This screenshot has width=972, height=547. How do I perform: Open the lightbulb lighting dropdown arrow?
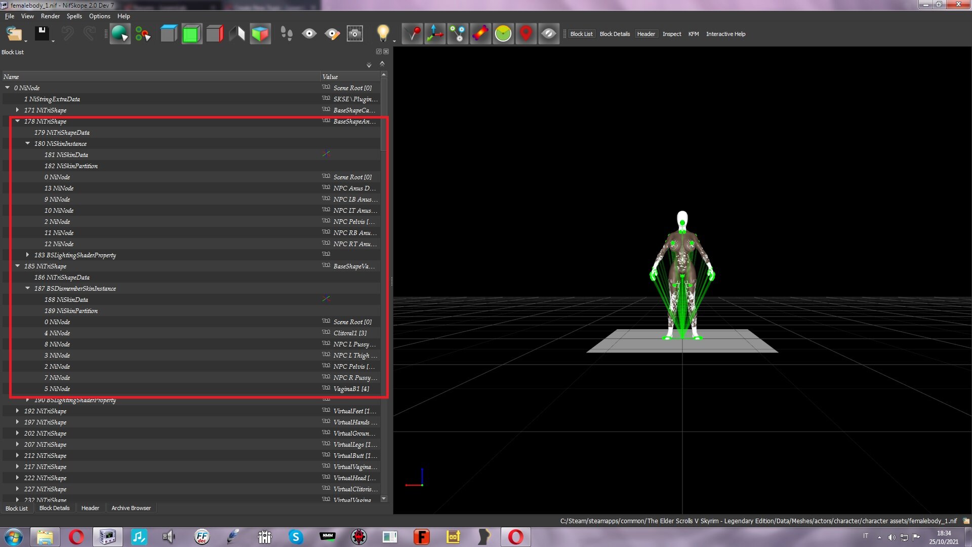tap(394, 41)
